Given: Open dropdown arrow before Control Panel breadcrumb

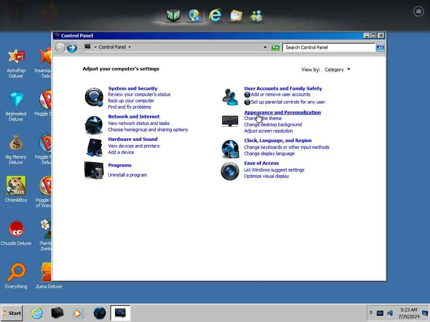Looking at the screenshot, I should pyautogui.click(x=95, y=47).
